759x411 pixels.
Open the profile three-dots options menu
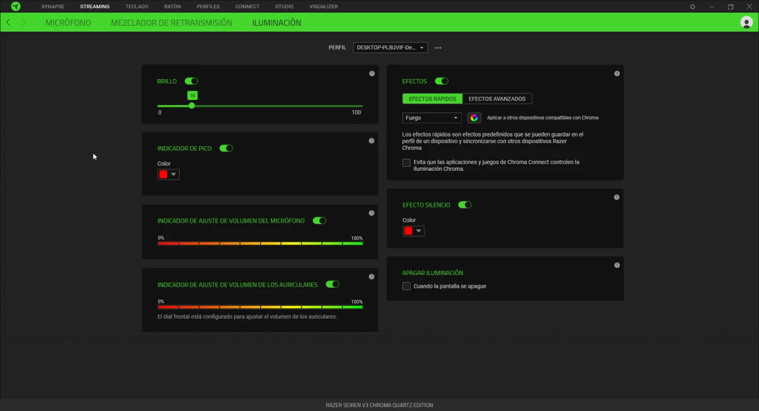438,47
